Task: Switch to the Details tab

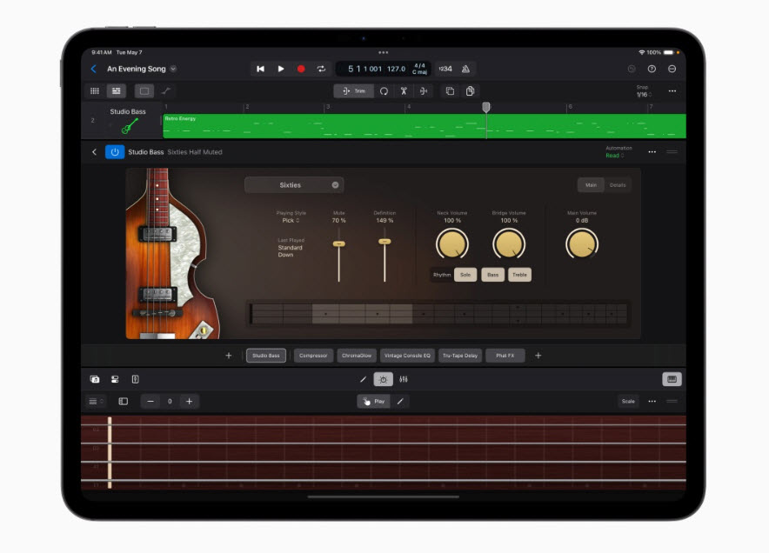Action: point(618,185)
